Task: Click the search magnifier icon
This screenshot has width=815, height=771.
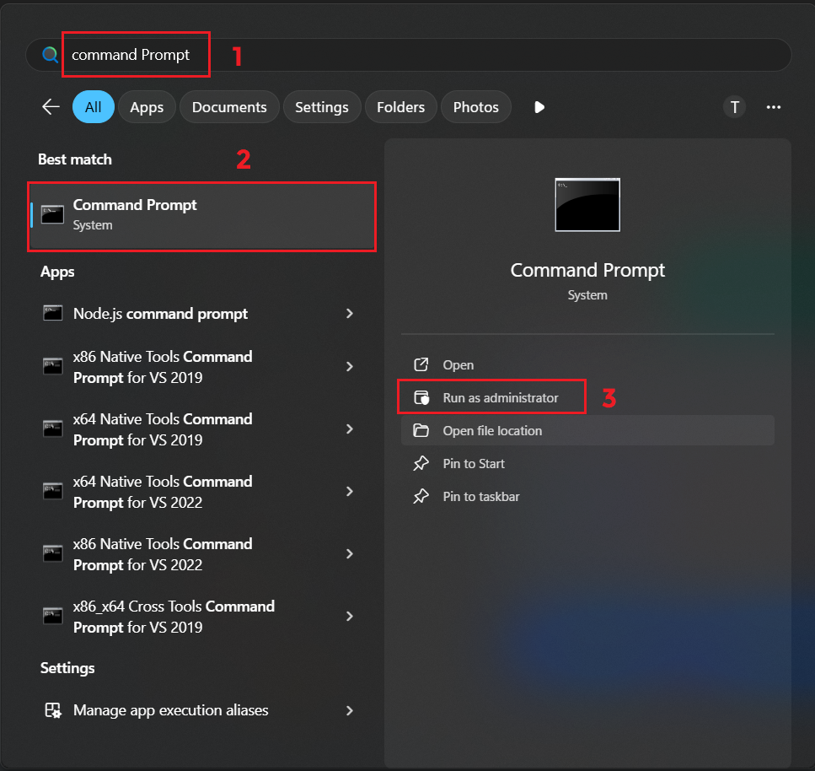Action: click(x=51, y=55)
